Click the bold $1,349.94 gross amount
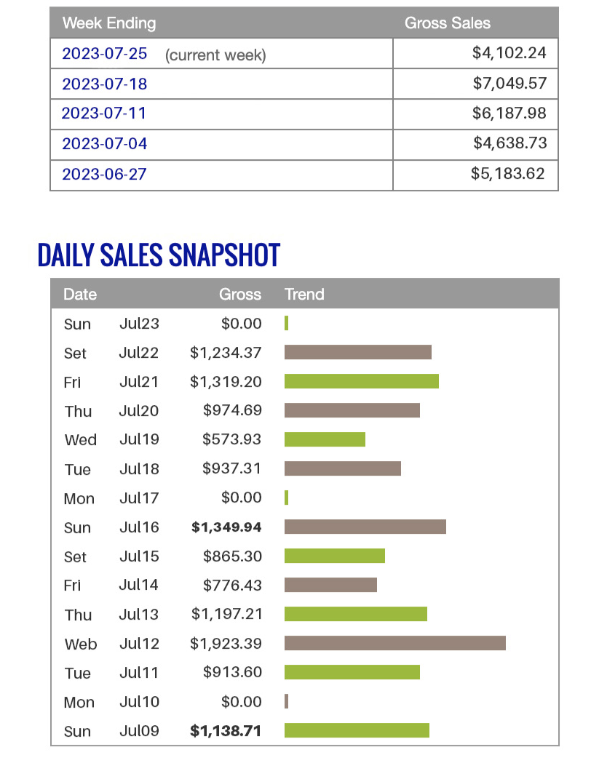Image resolution: width=591 pixels, height=771 pixels. pos(226,527)
